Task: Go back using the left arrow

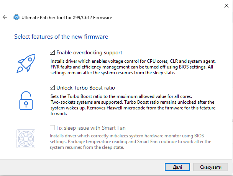Action: (5, 17)
